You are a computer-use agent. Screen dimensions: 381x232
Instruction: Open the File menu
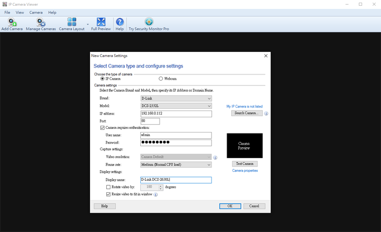pyautogui.click(x=7, y=12)
